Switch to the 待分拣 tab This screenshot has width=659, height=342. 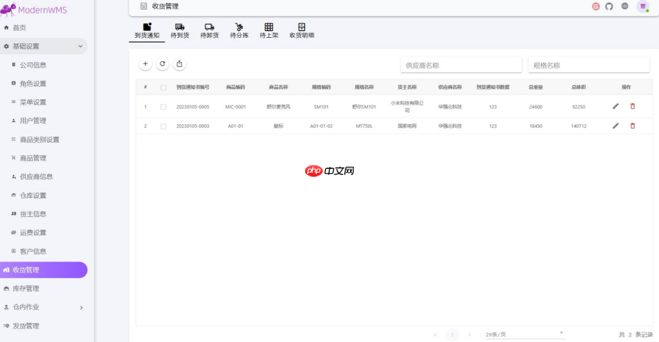239,31
